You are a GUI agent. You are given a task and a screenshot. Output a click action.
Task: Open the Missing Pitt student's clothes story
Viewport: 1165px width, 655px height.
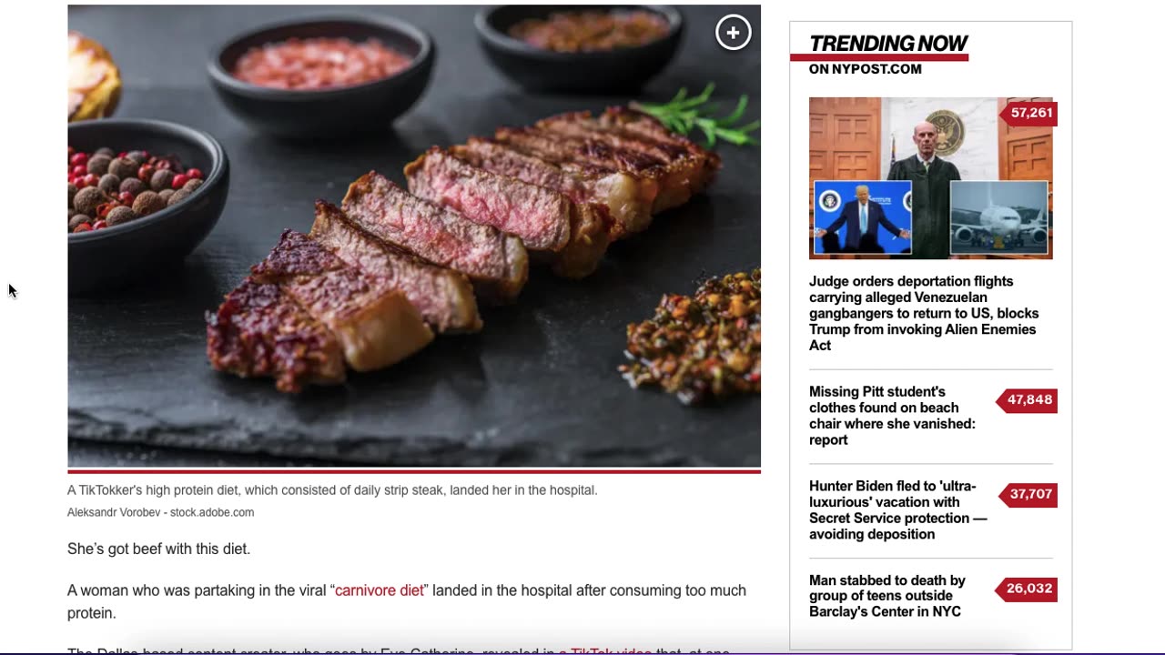coord(892,416)
